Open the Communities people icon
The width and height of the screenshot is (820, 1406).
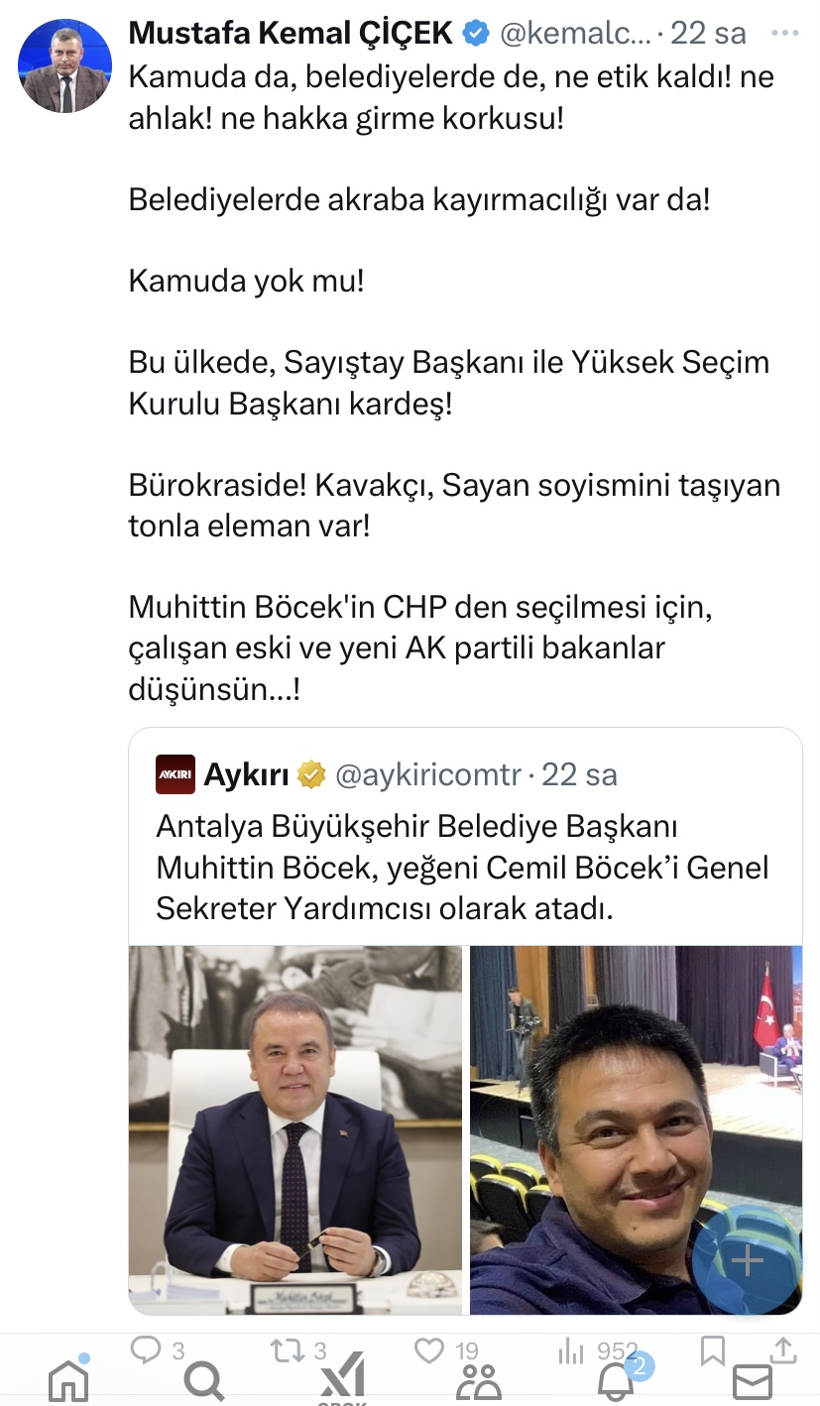(x=479, y=1379)
